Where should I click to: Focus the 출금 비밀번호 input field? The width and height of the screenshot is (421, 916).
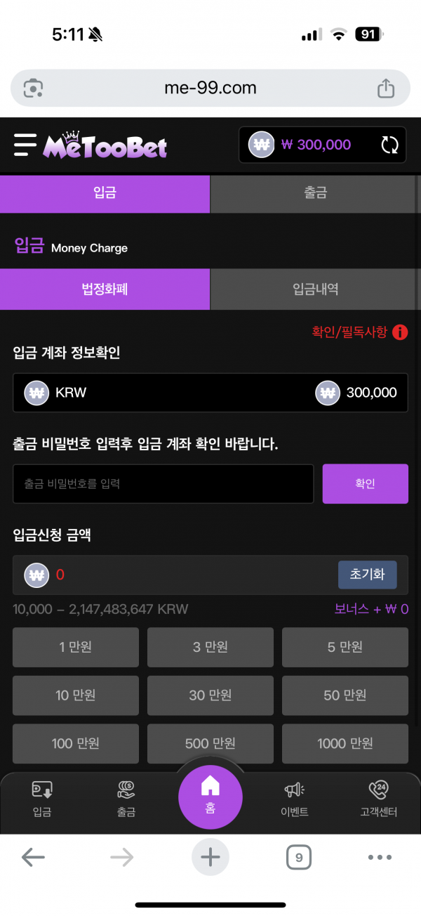click(x=163, y=483)
